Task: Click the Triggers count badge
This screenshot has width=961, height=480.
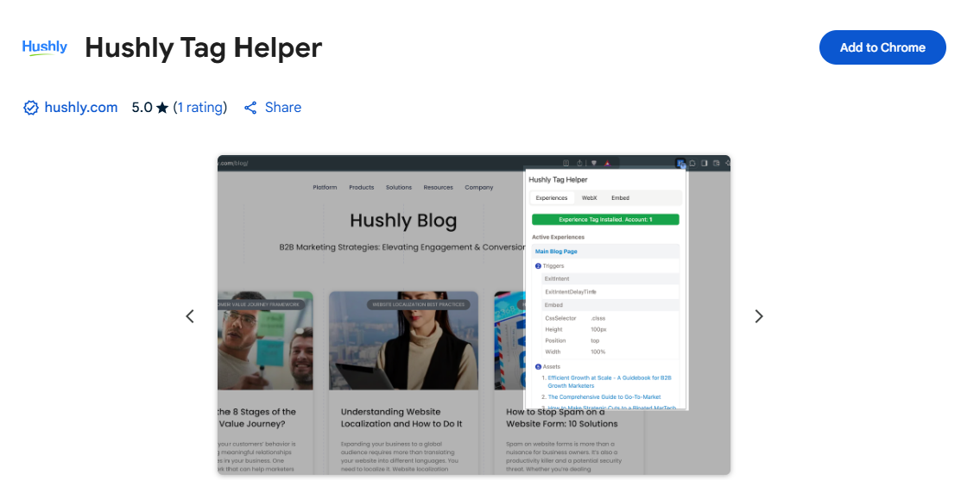Action: pos(538,266)
